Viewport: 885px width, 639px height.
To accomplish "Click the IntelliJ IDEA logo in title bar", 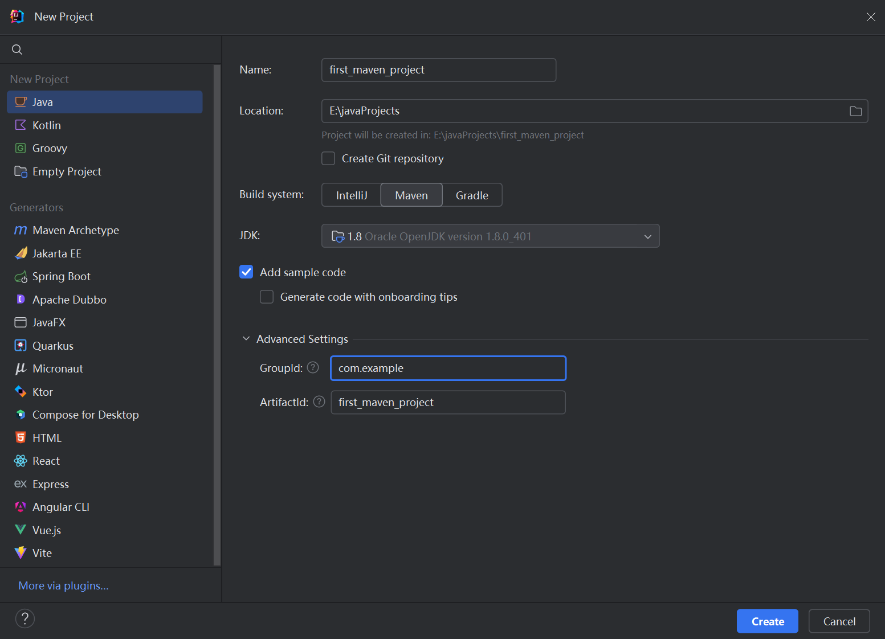I will pyautogui.click(x=17, y=17).
